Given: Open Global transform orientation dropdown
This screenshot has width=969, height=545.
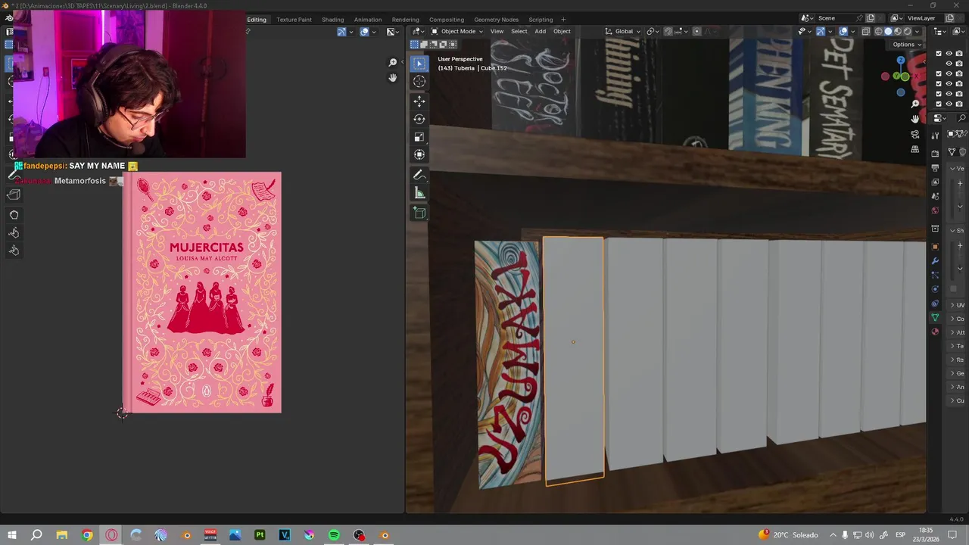Looking at the screenshot, I should click(623, 31).
